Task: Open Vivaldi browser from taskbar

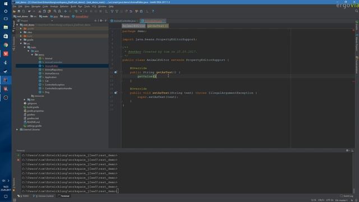Action: pyautogui.click(x=6, y=54)
